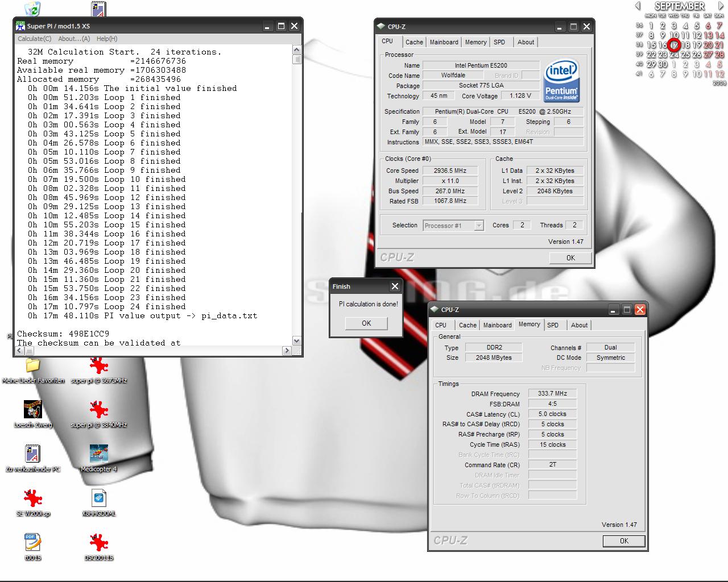
Task: Click the Super PI title bar app icon
Action: [x=20, y=26]
